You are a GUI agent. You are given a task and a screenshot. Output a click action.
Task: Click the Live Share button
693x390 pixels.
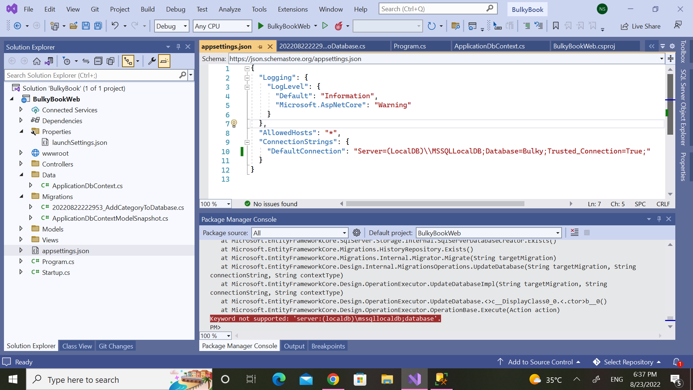pyautogui.click(x=640, y=26)
